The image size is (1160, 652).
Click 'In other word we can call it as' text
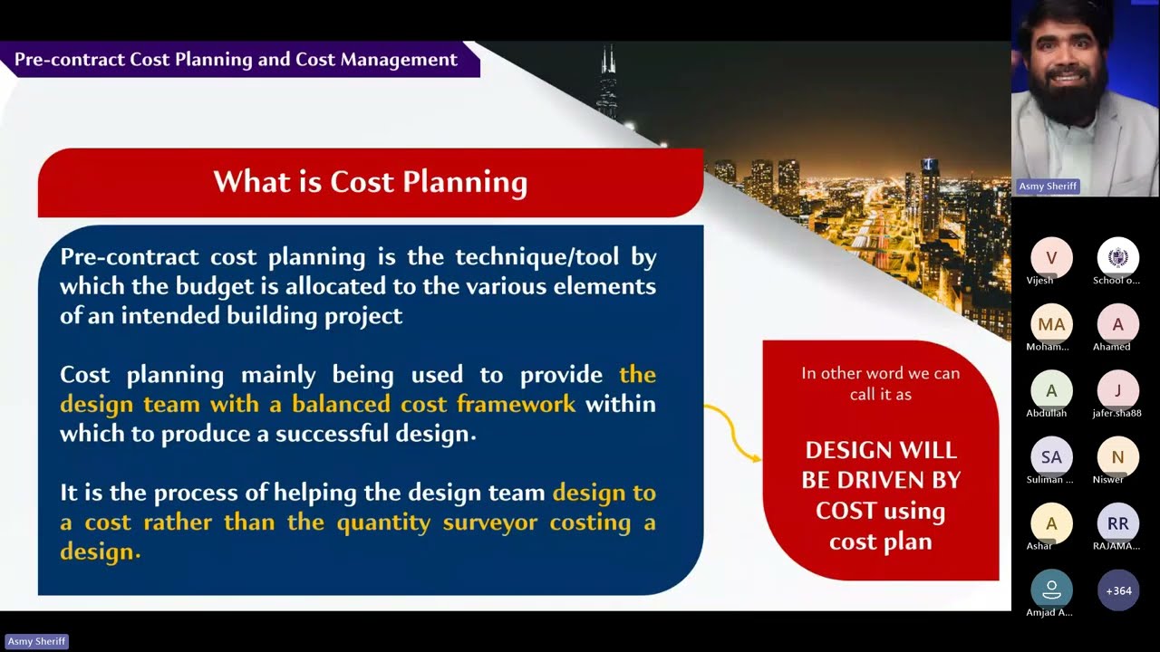881,383
